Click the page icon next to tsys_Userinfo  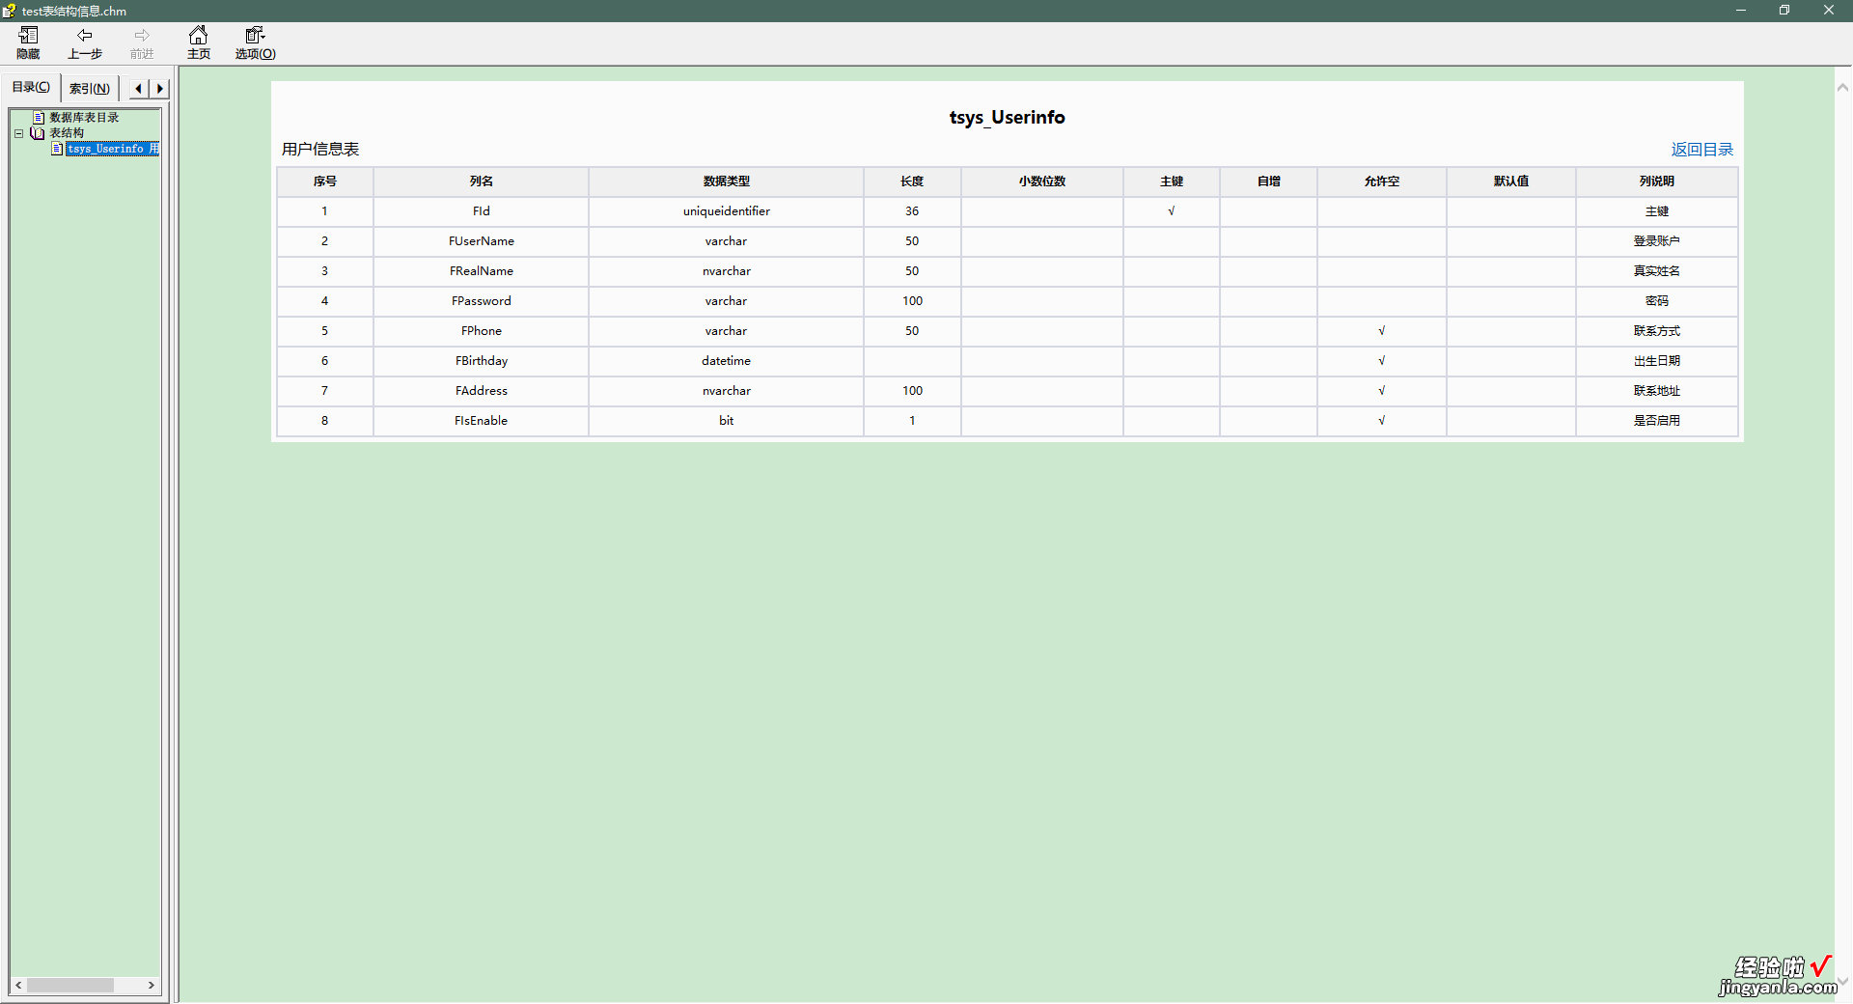pos(57,148)
